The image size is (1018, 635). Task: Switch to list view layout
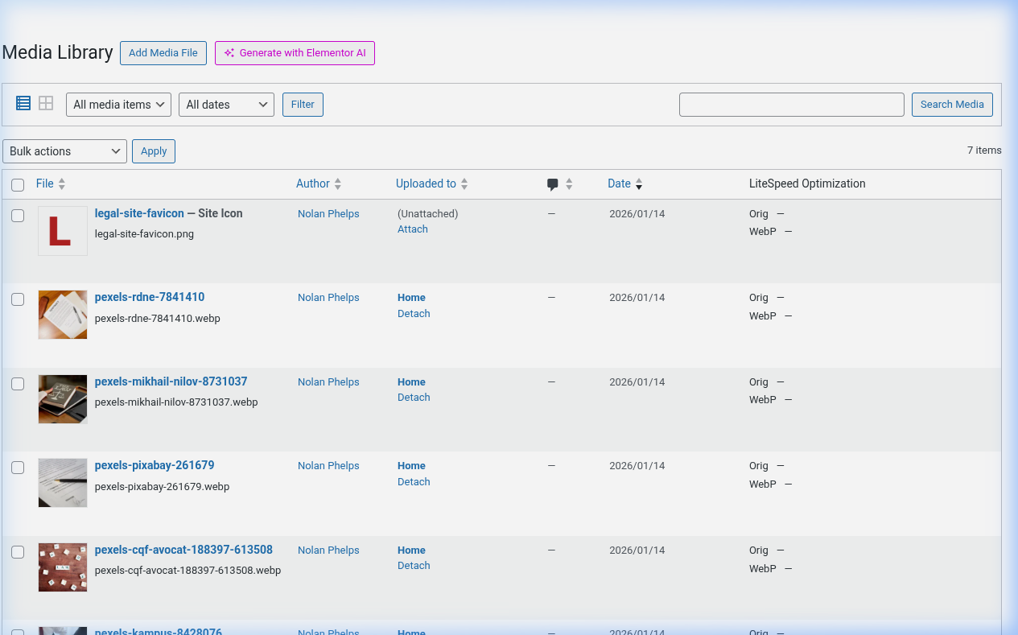(x=23, y=102)
